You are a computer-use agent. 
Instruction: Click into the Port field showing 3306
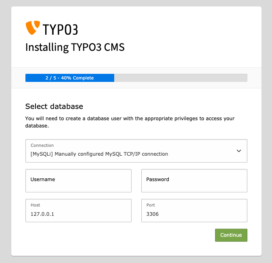pos(194,211)
